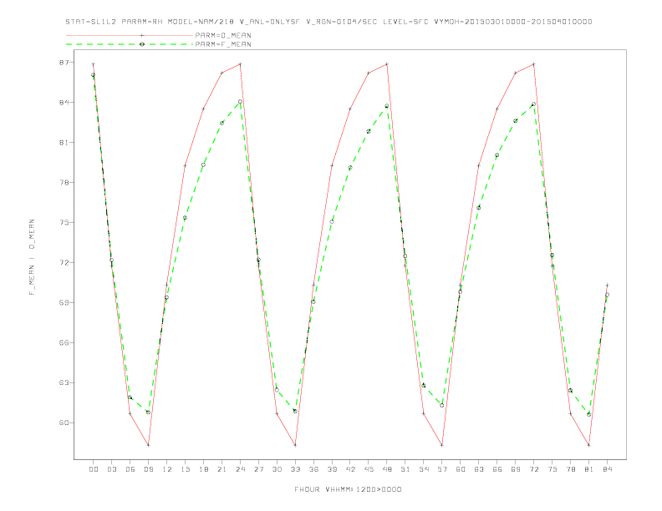Click the red O_MEAN peak marker at hour 24
This screenshot has height=511, width=662.
tap(240, 64)
